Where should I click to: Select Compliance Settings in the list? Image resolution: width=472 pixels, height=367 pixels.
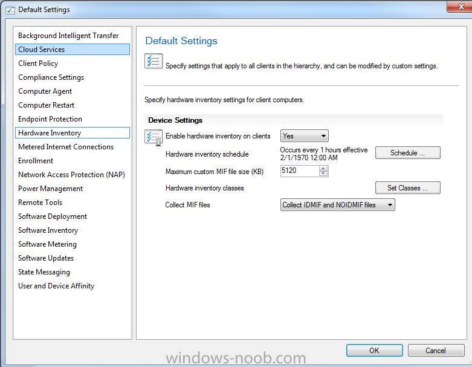coord(73,77)
